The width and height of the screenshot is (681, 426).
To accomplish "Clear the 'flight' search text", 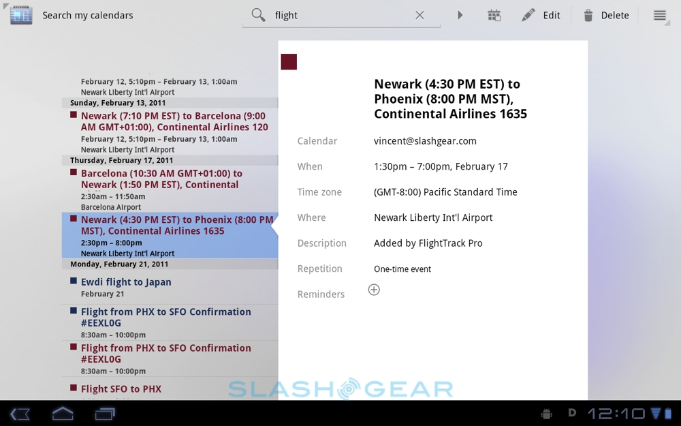I will click(x=419, y=15).
